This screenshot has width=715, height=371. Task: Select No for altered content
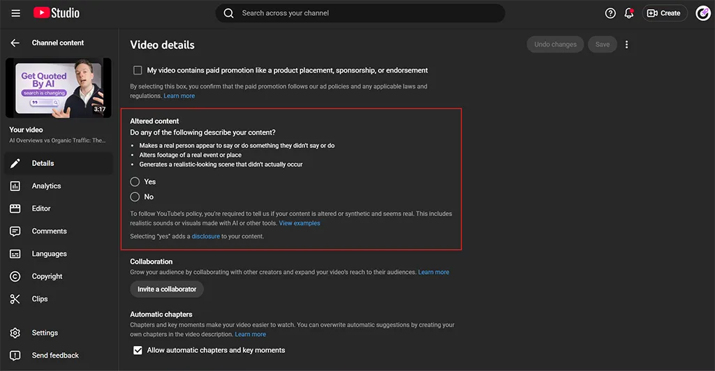tap(135, 197)
